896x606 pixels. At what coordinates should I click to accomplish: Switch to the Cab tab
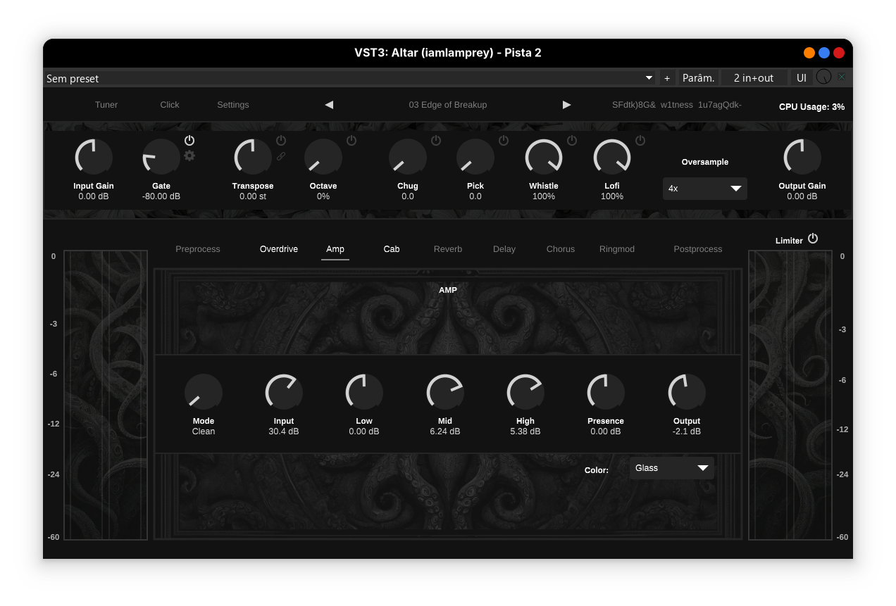click(392, 249)
